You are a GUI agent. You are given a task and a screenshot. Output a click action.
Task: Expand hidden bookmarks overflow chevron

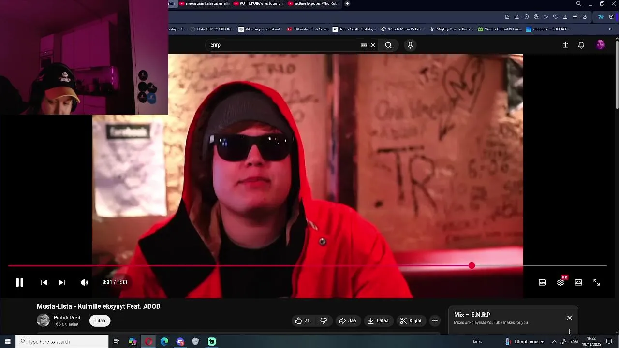pyautogui.click(x=610, y=29)
